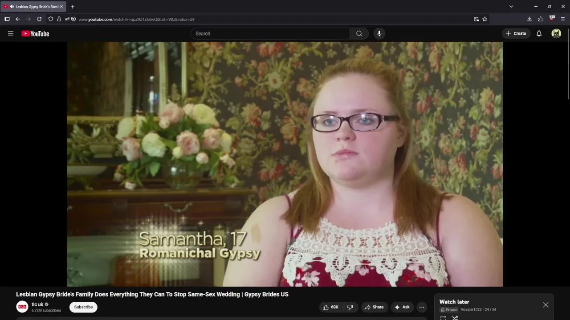Screen dimensions: 570x320
Task: Click the 6.72M subscribers text
Action: [x=46, y=310]
